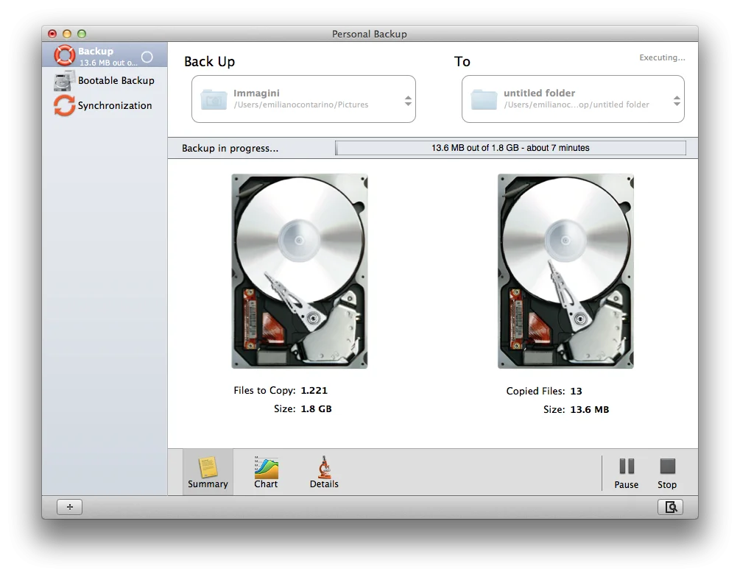Click the source hard drive image
740x577 pixels.
pos(300,271)
